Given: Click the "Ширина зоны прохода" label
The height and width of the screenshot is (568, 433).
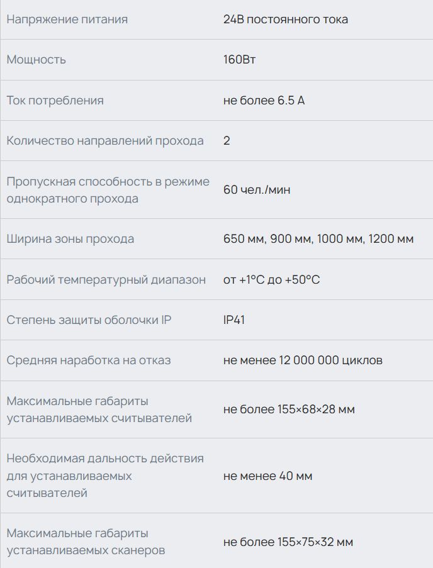Looking at the screenshot, I should coord(70,239).
